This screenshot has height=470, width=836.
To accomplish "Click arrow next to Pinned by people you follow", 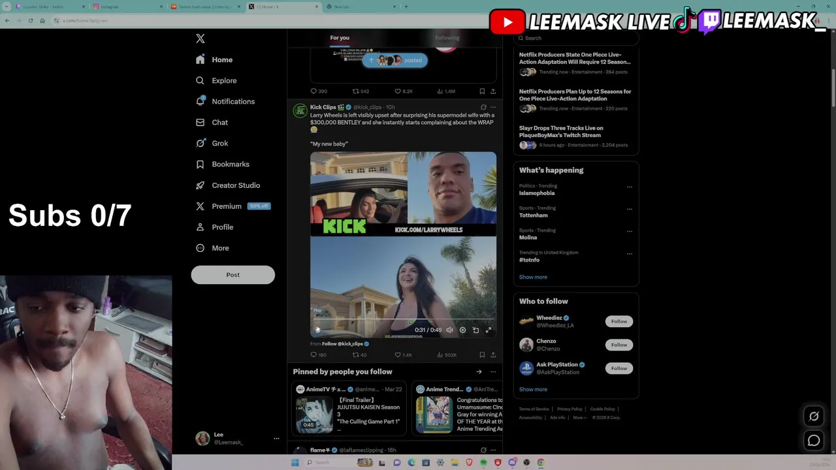I will [479, 372].
